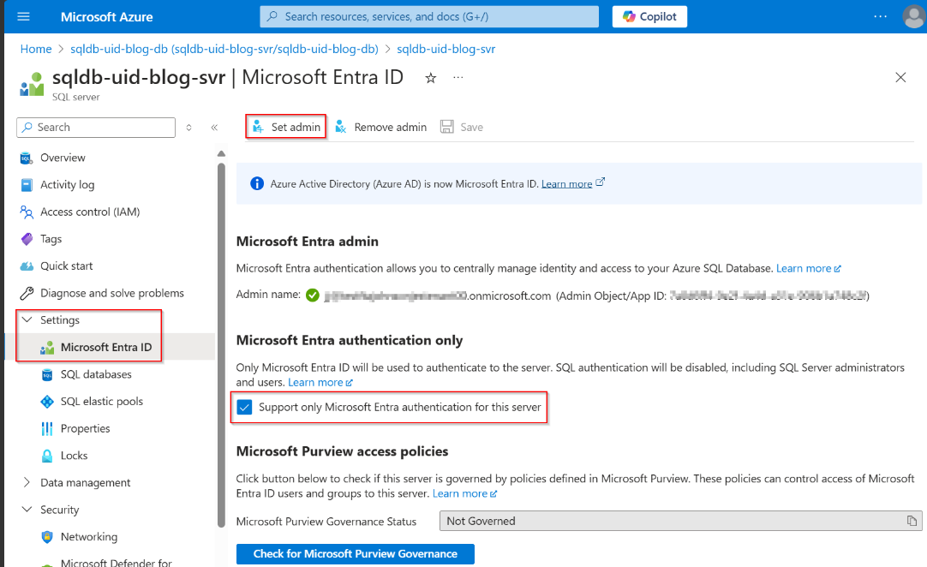The height and width of the screenshot is (567, 927).
Task: Open the sqldb-uid-blog-db breadcrumb link
Action: pos(224,49)
